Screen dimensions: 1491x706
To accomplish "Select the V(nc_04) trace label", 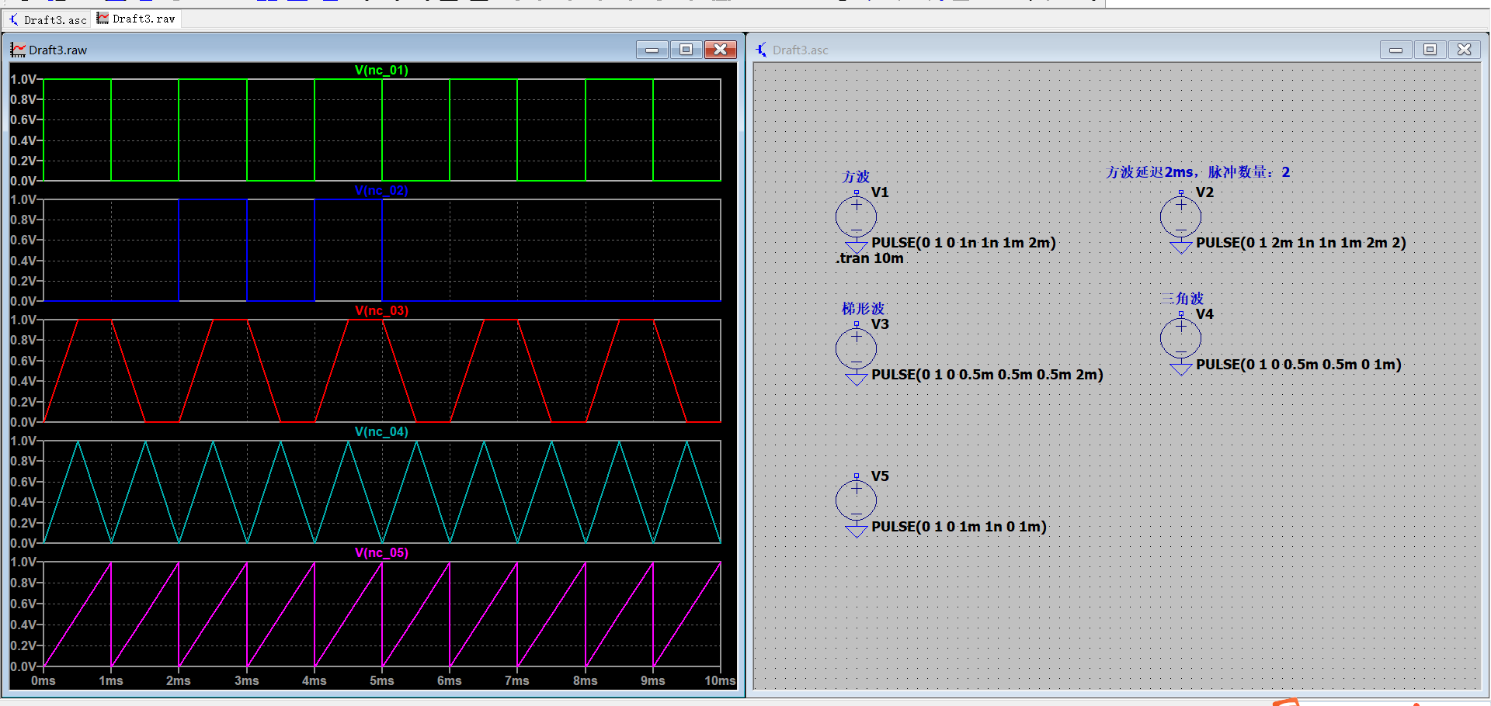I will tap(381, 431).
